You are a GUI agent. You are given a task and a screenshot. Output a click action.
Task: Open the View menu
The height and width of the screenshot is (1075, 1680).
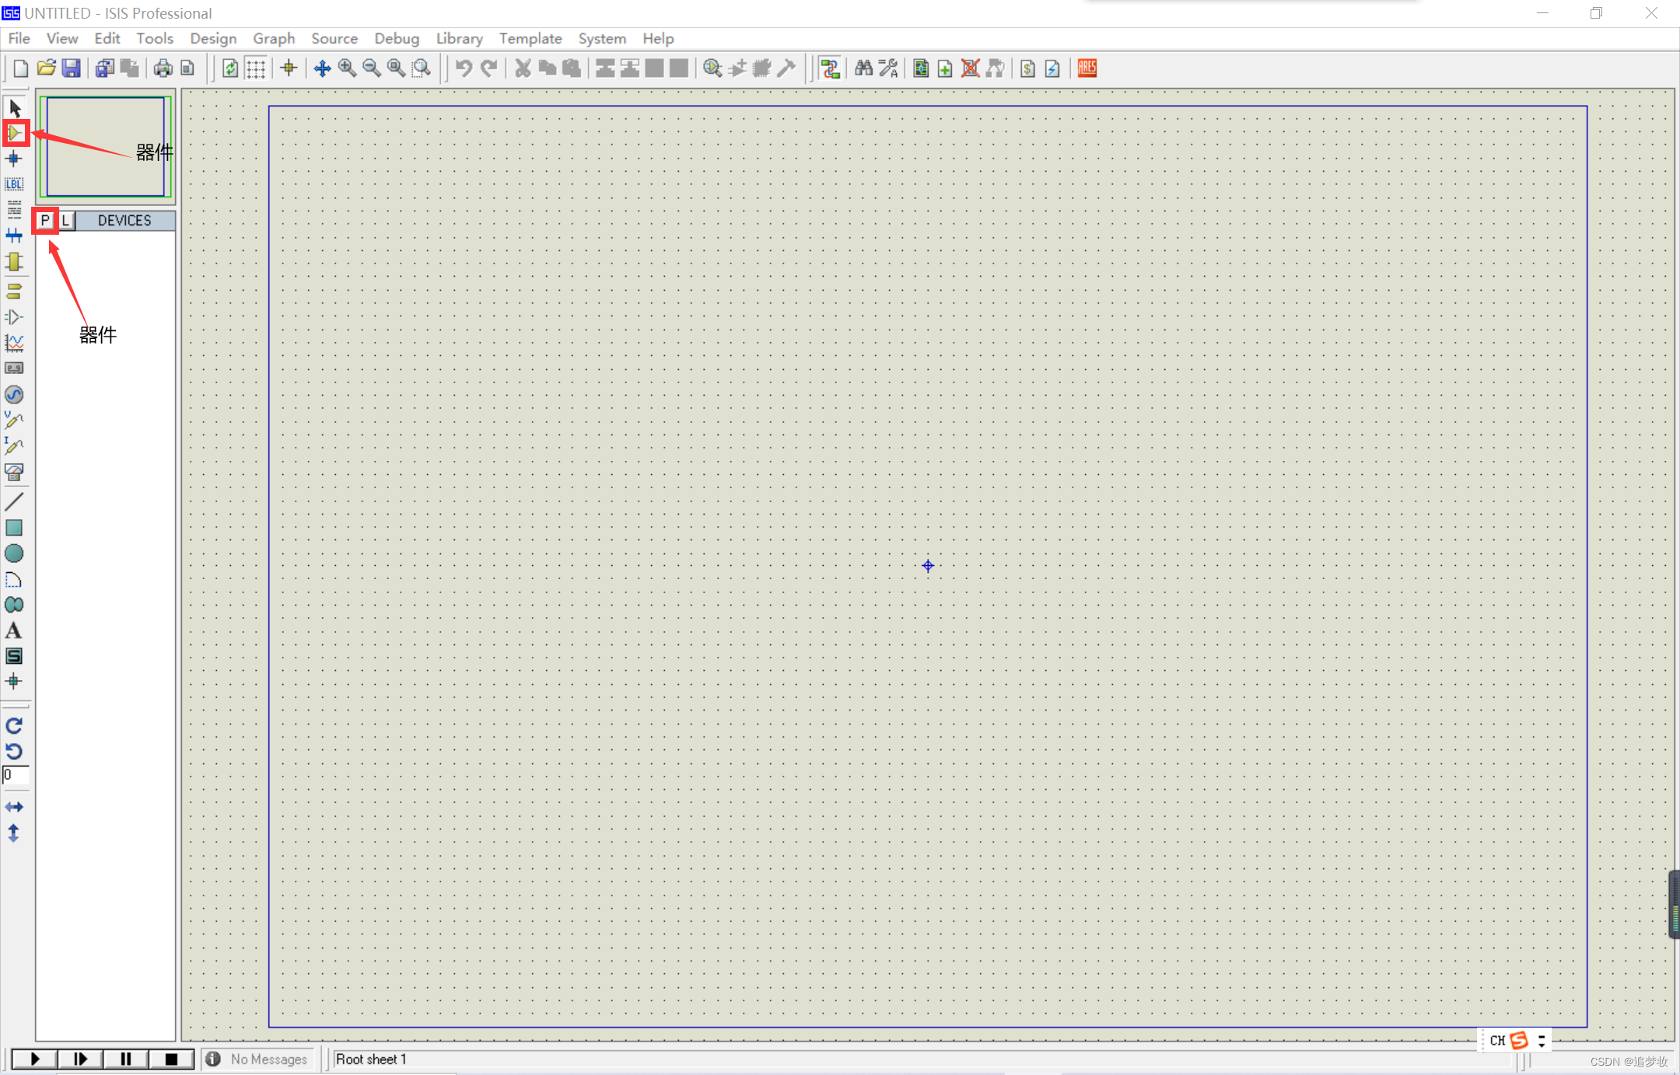62,38
